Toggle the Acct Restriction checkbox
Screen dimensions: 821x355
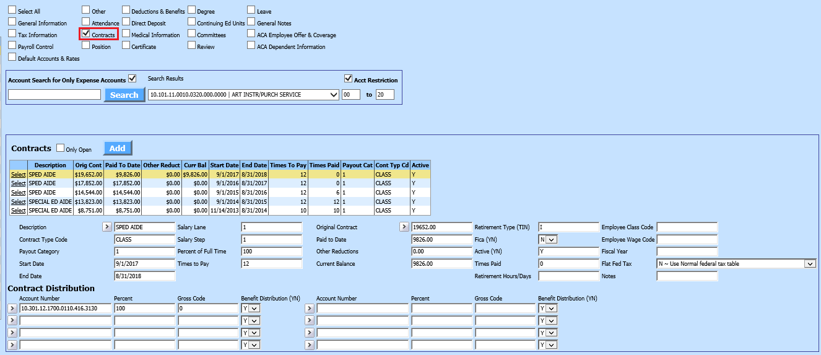pos(348,79)
